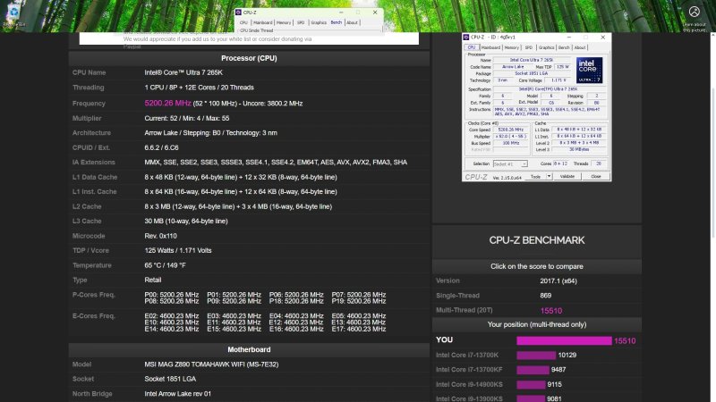Screen dimensions: 716x402
Task: Click the YOU magenta benchmark bar
Action: coord(564,340)
